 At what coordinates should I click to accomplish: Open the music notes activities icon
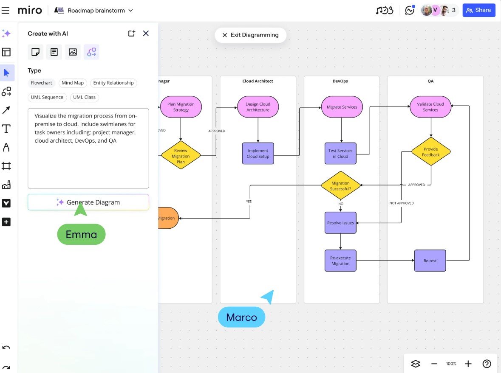(x=385, y=11)
